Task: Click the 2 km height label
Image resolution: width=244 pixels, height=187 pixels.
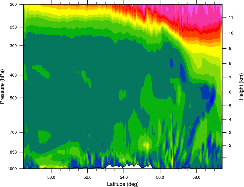Action: coord(230,145)
